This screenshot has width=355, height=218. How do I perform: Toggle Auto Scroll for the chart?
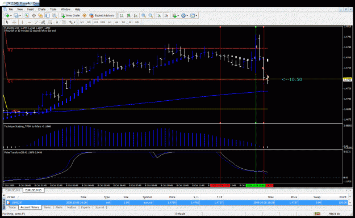(160, 15)
